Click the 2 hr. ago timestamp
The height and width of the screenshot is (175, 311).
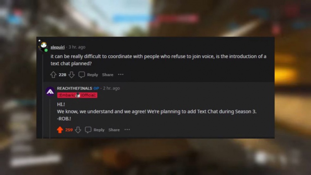pos(111,88)
